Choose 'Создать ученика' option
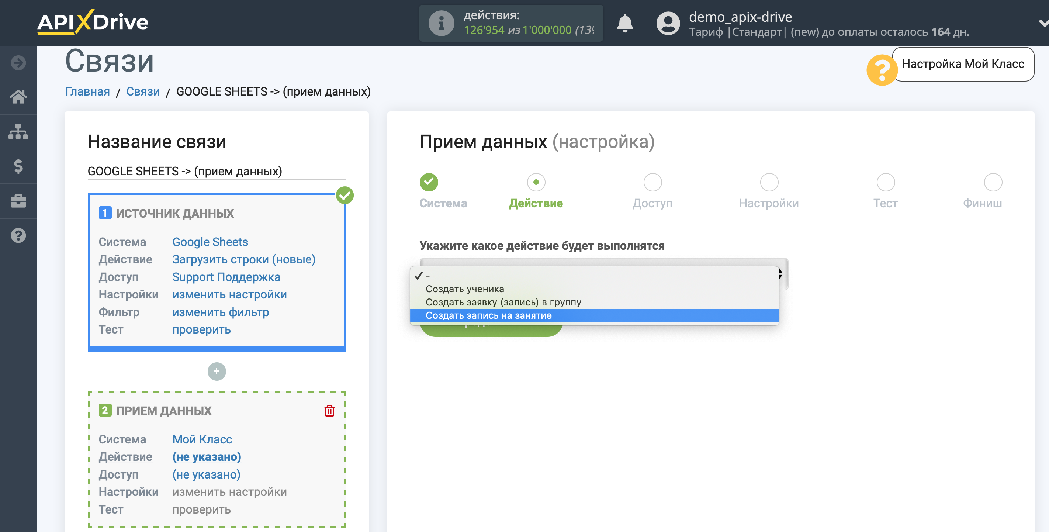 pos(594,289)
